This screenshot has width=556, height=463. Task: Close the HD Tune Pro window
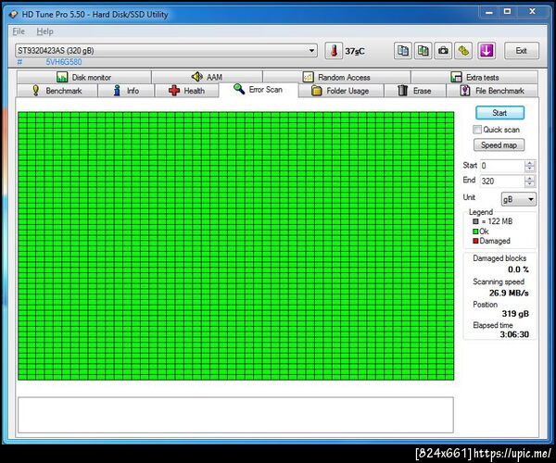tap(532, 12)
